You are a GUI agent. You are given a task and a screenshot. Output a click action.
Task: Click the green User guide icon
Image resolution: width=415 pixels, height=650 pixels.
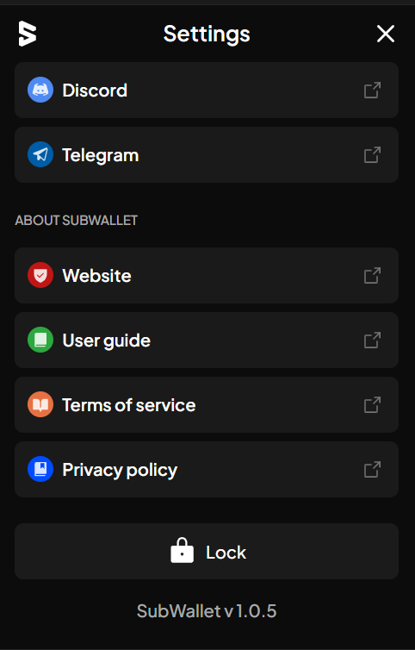(40, 340)
